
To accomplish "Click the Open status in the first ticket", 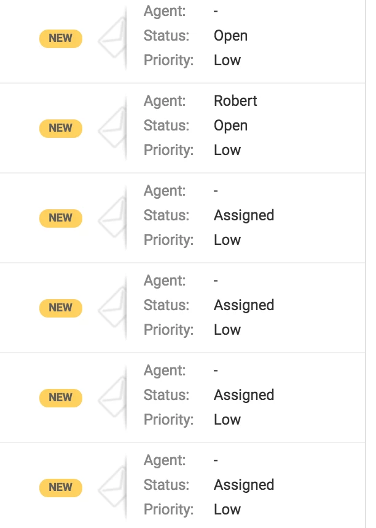I will click(x=231, y=36).
